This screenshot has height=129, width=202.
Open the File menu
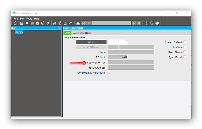point(16,19)
